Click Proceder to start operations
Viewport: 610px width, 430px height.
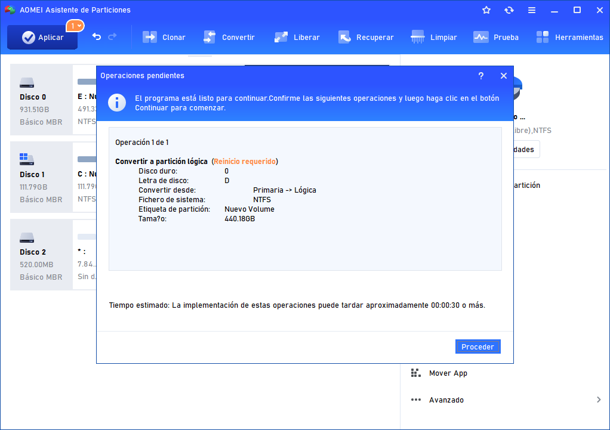pos(477,347)
